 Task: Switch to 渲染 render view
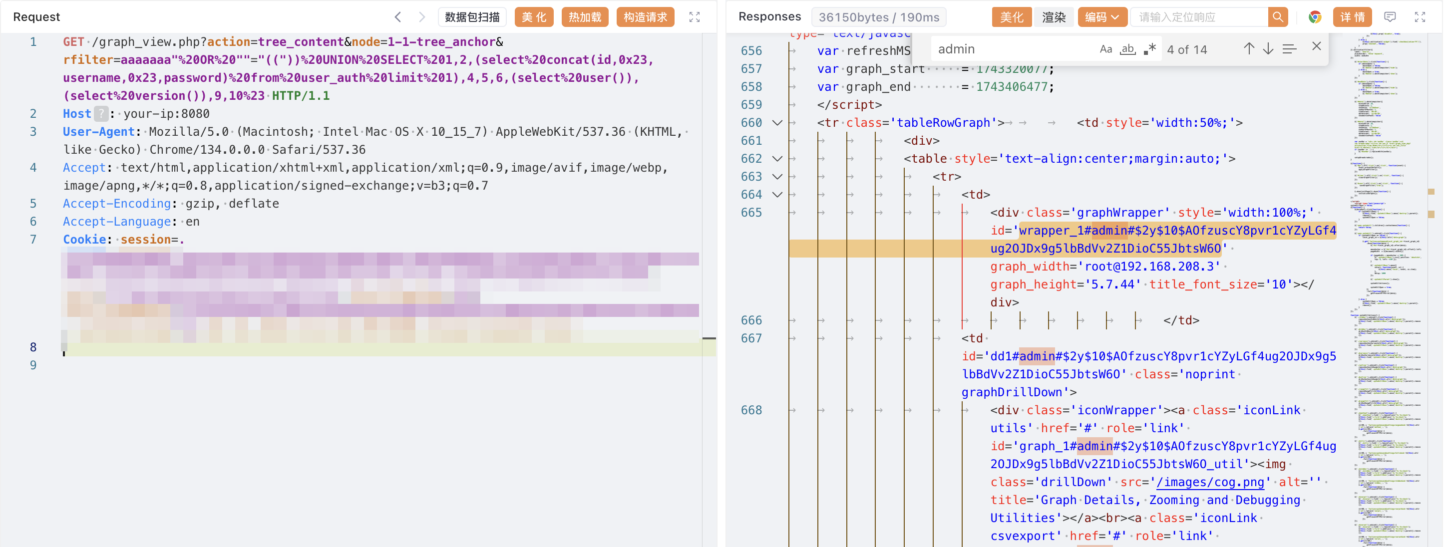[1053, 17]
